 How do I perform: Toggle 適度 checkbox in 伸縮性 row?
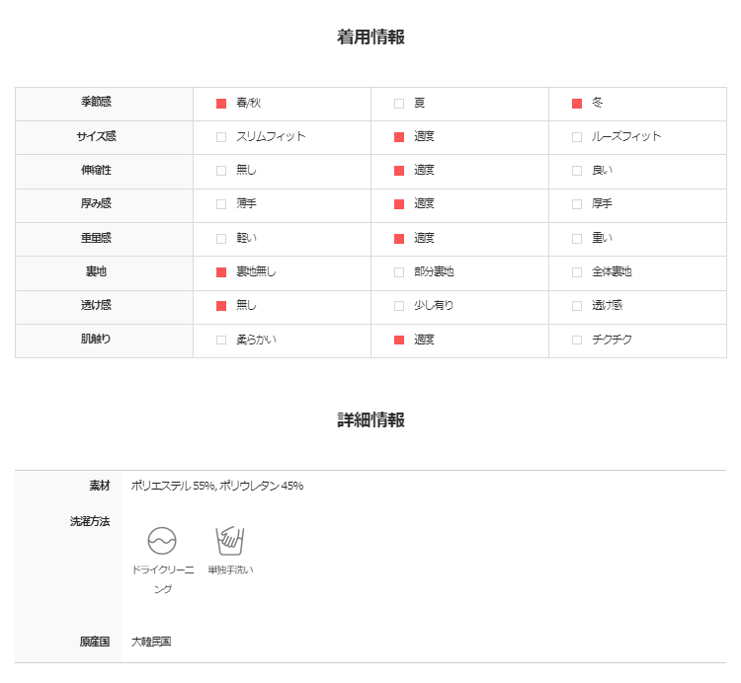(399, 171)
